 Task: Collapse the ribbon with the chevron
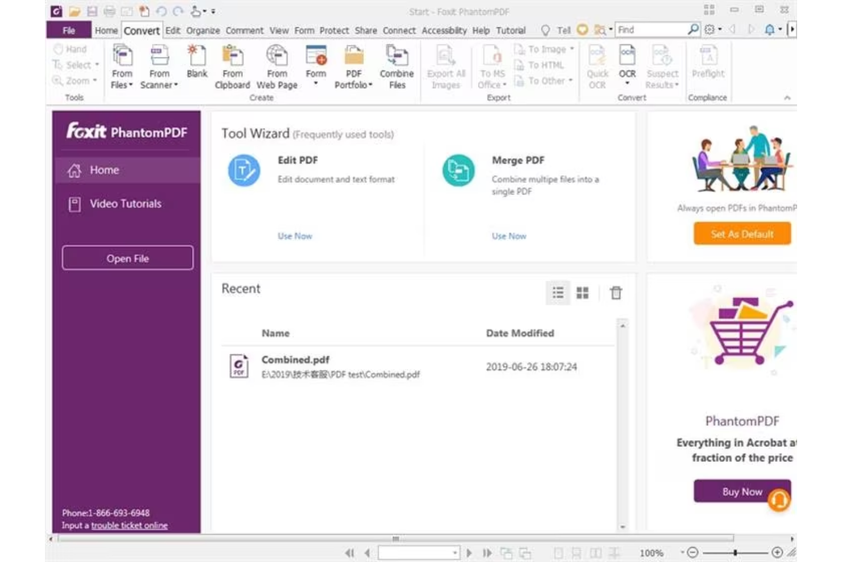pyautogui.click(x=787, y=97)
